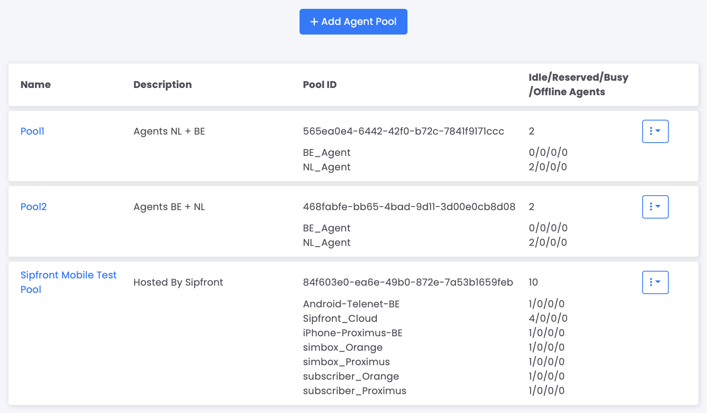The image size is (707, 413).
Task: Click the Pool ID column header
Action: 319,85
